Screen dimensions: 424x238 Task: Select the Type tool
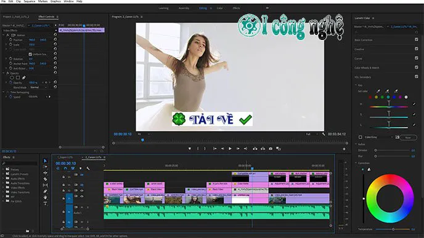tap(45, 204)
